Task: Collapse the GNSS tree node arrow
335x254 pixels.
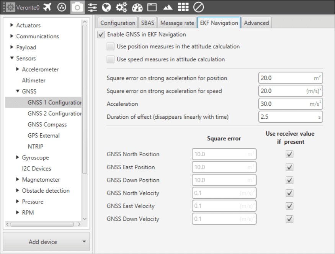Action: [x=18, y=91]
